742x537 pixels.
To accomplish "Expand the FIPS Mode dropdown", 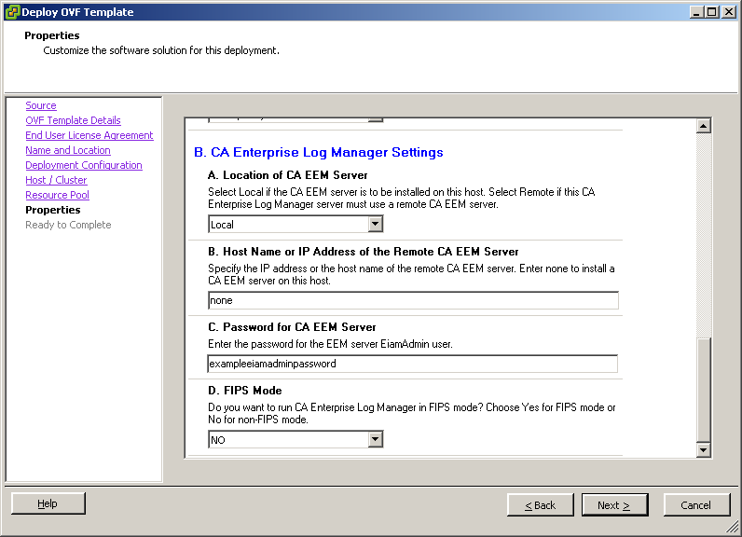I will 375,439.
